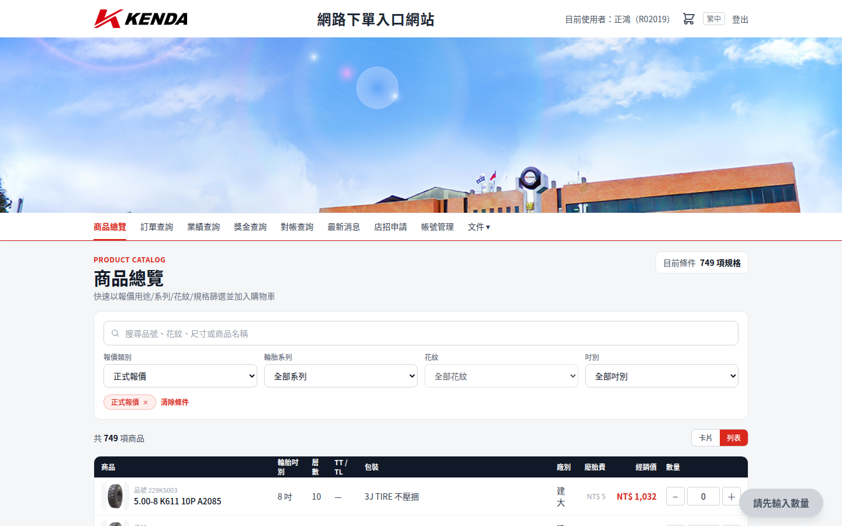The image size is (842, 526).
Task: Open the 輪胎系列 dropdown showing 全部系列
Action: 341,376
